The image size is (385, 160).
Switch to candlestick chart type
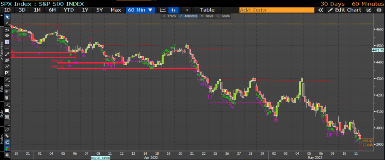174,10
